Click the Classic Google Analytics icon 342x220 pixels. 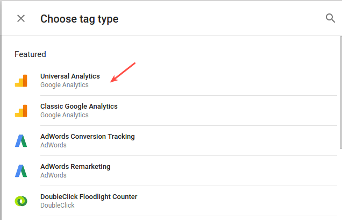click(21, 111)
